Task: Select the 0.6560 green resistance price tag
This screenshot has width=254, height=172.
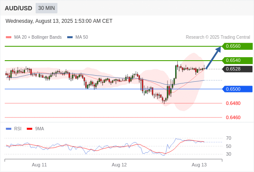Action: click(x=237, y=46)
